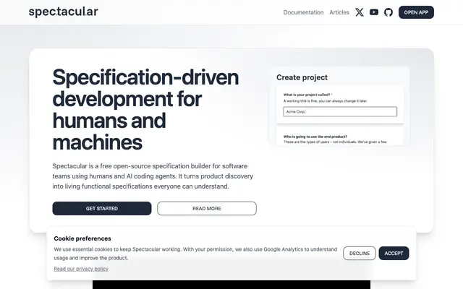Click the OPEN APP button
The width and height of the screenshot is (463, 289).
point(416,12)
